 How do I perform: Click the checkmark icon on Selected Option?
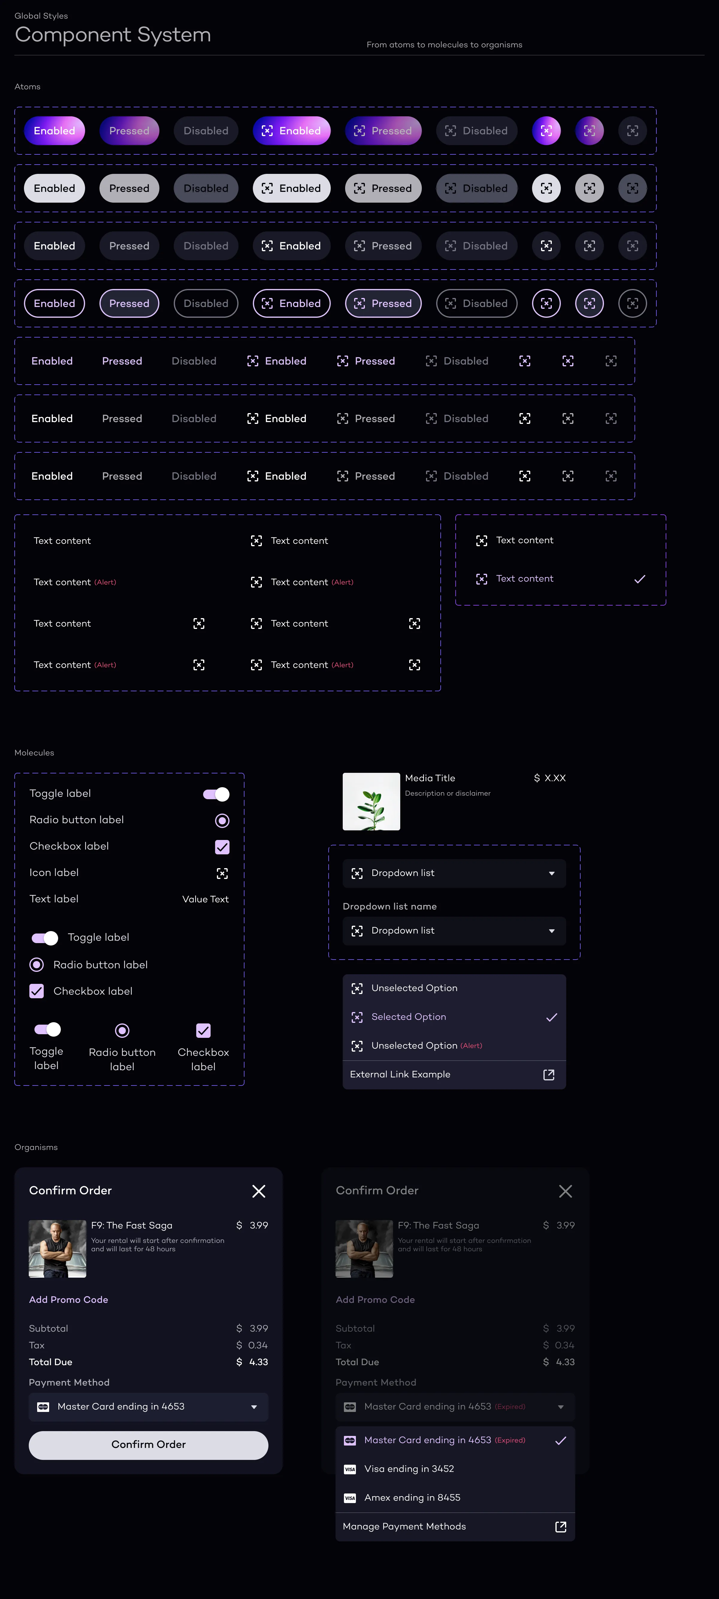(x=551, y=1017)
